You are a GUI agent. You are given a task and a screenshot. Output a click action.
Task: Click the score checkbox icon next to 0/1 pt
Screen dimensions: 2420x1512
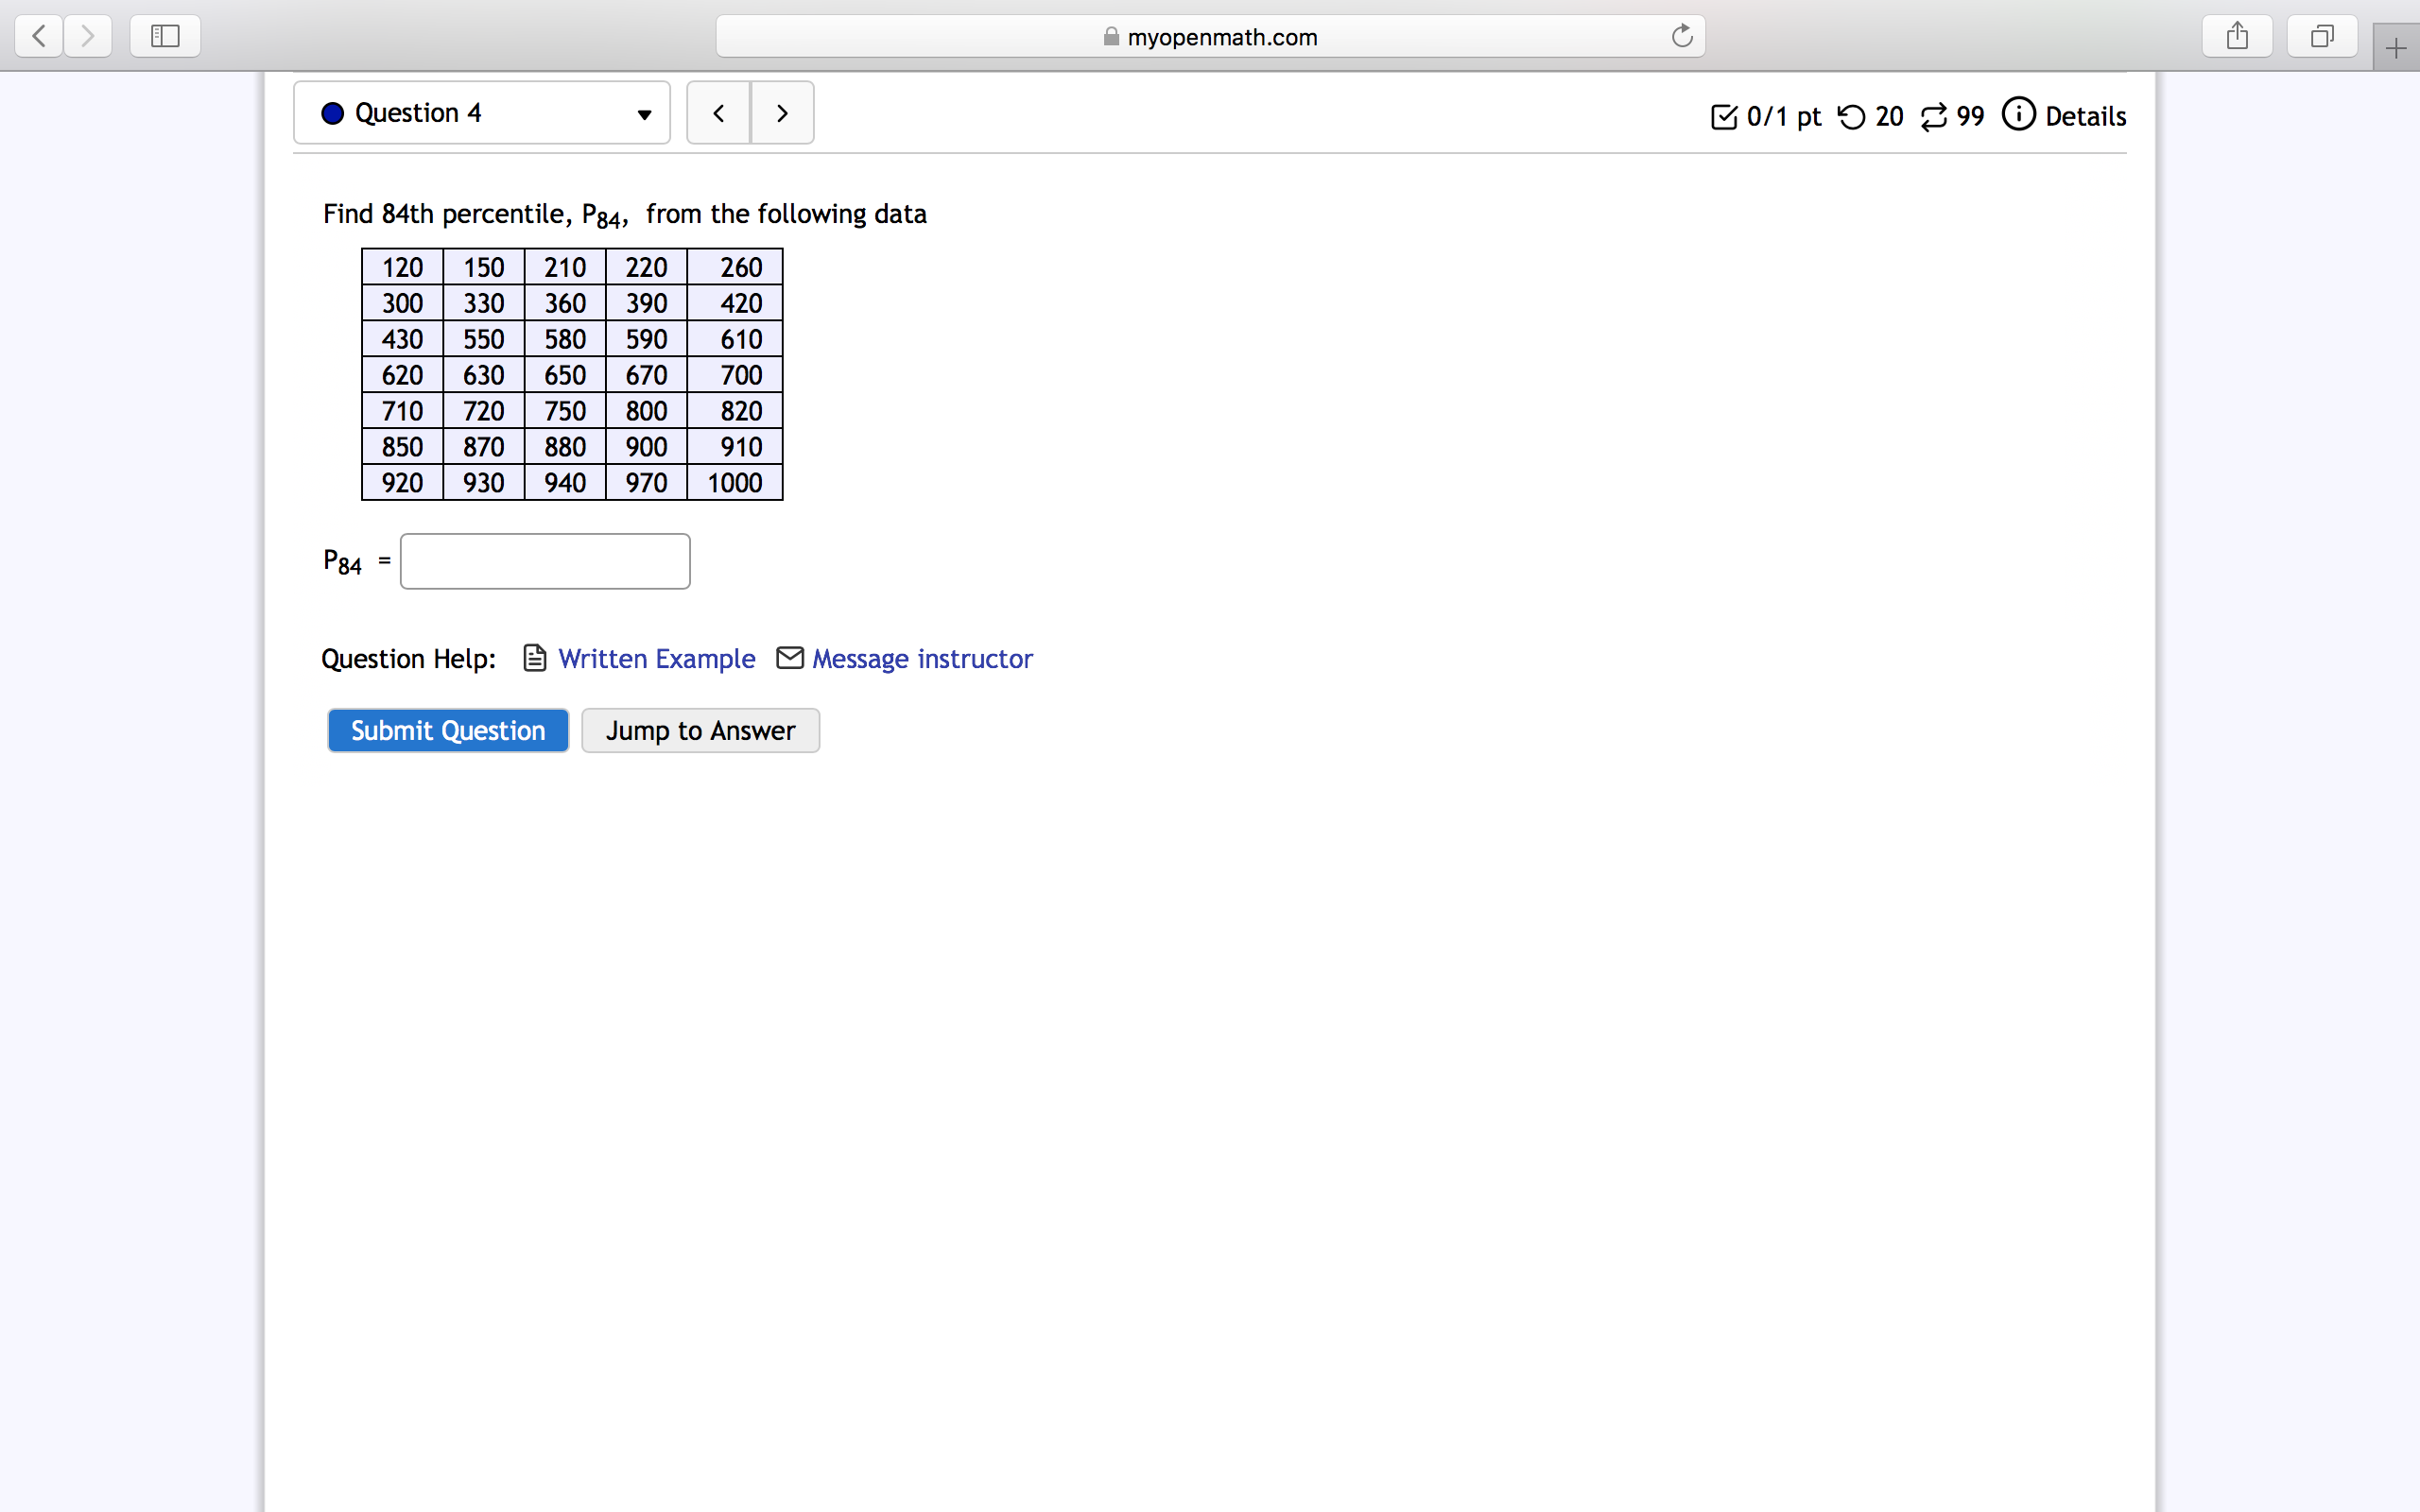tap(1722, 116)
